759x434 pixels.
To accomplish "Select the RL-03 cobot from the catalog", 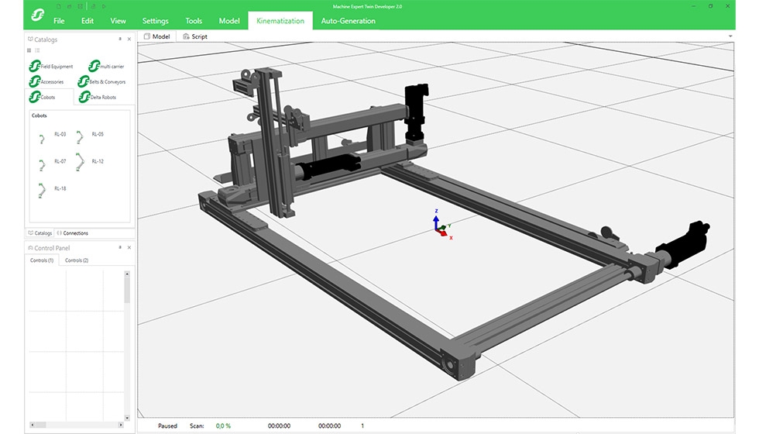I will coord(43,139).
